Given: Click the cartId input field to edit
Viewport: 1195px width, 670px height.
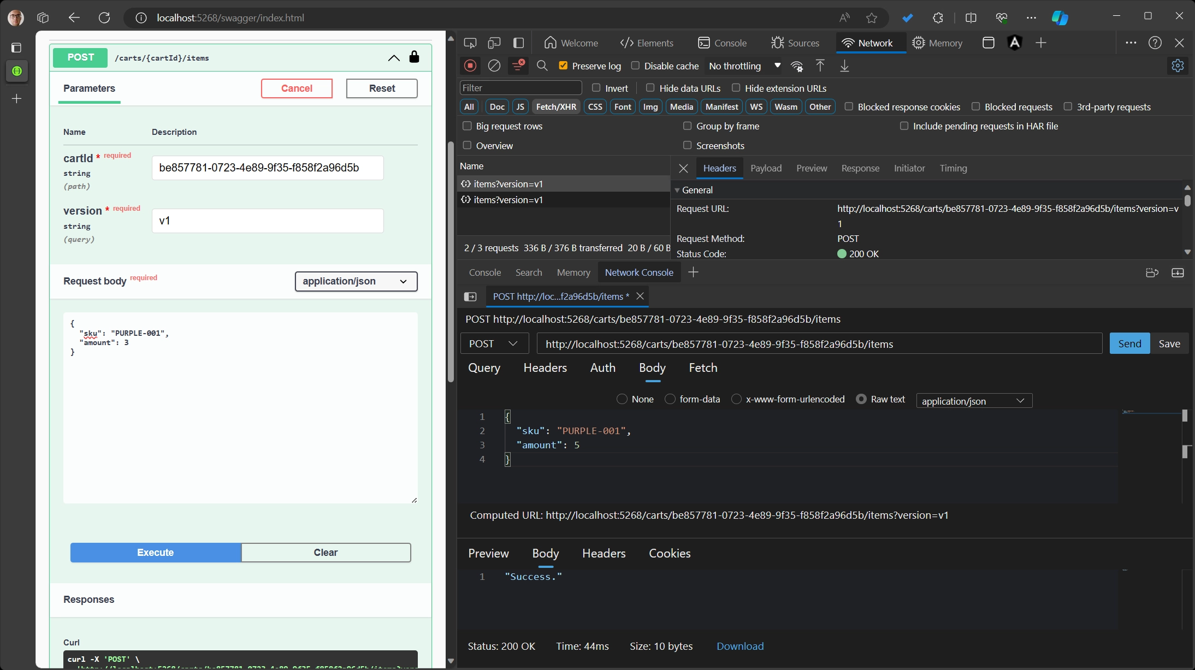Looking at the screenshot, I should coord(268,167).
